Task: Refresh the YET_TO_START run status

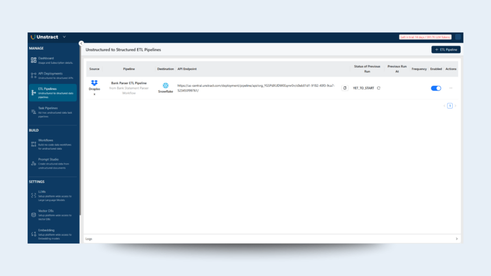Action: click(x=379, y=88)
